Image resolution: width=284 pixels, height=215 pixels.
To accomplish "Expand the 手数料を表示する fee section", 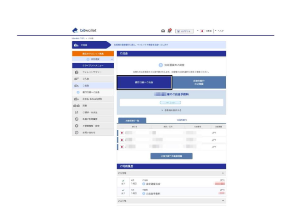I will pyautogui.click(x=171, y=110).
